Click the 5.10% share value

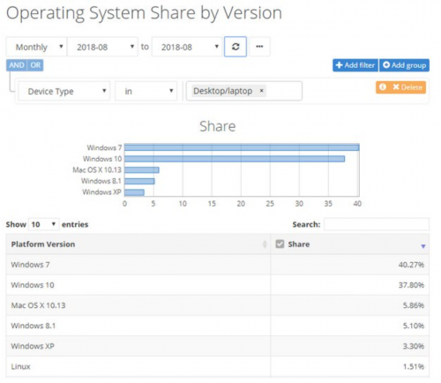(414, 326)
